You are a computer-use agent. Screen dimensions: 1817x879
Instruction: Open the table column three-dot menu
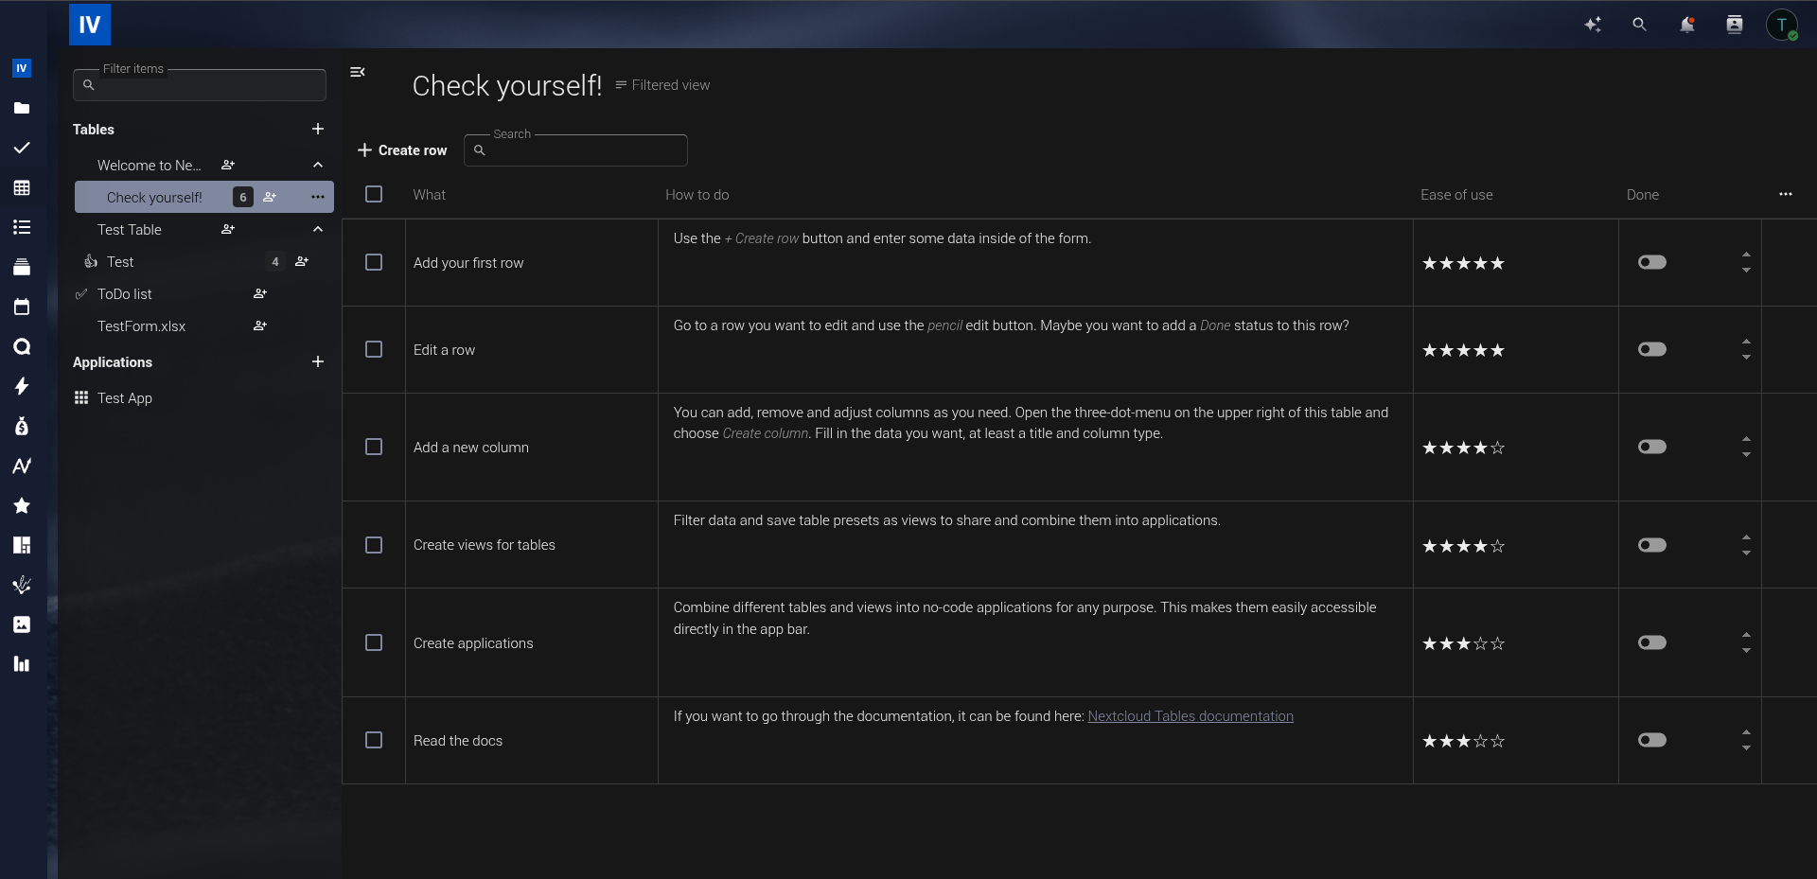tap(1785, 194)
